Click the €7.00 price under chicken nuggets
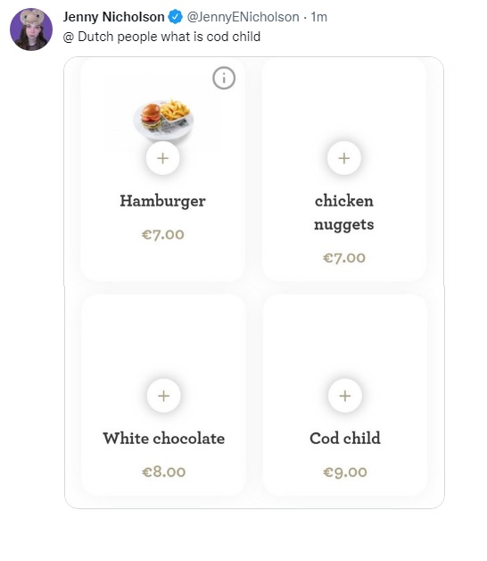Viewport: 487px width, 561px height. (344, 258)
